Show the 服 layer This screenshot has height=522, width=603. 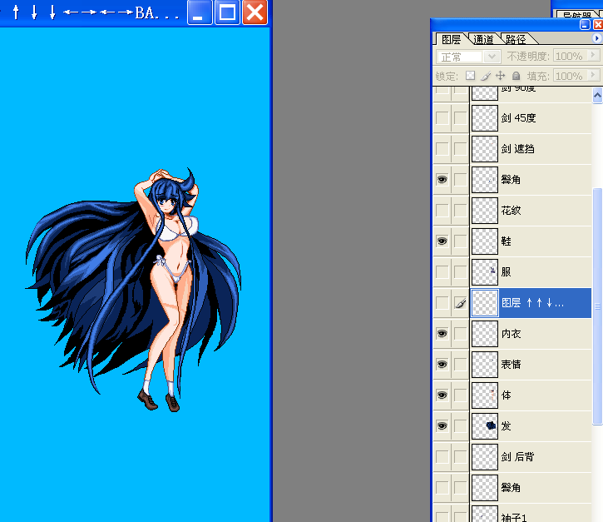(442, 272)
